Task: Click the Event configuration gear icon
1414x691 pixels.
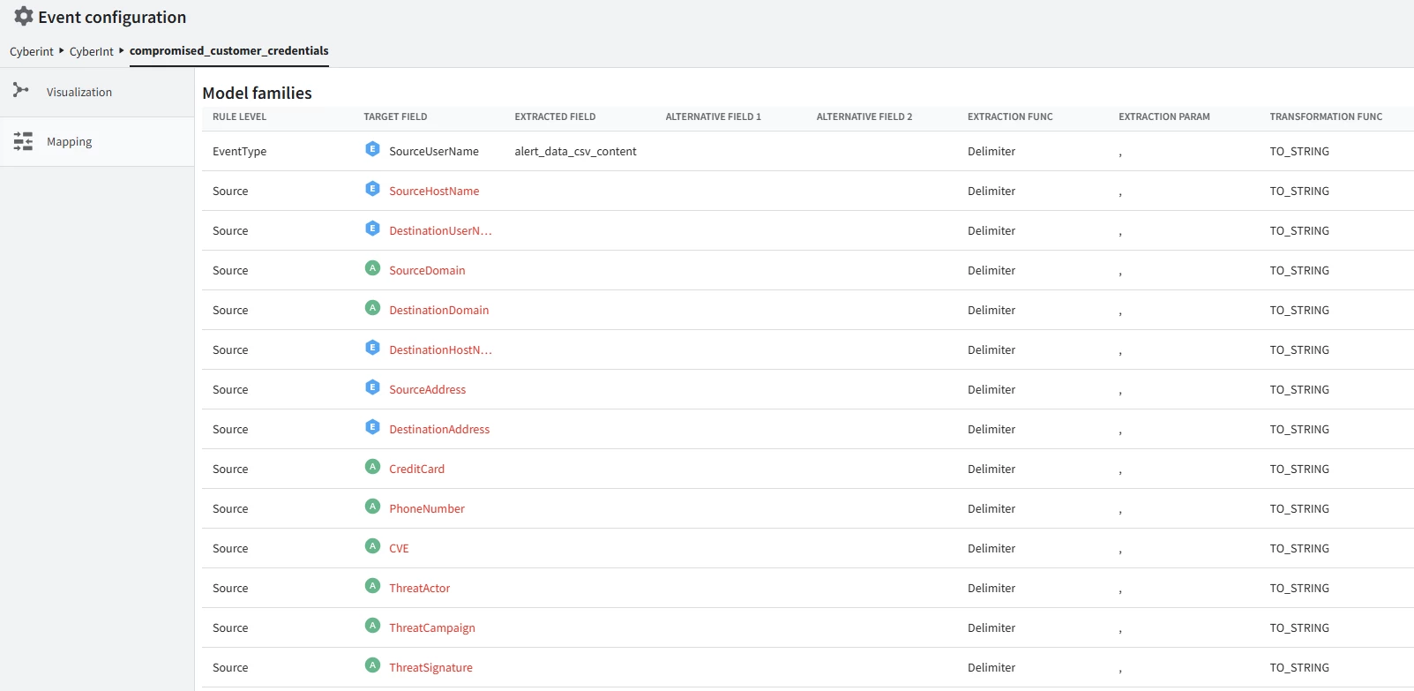Action: pyautogui.click(x=24, y=16)
